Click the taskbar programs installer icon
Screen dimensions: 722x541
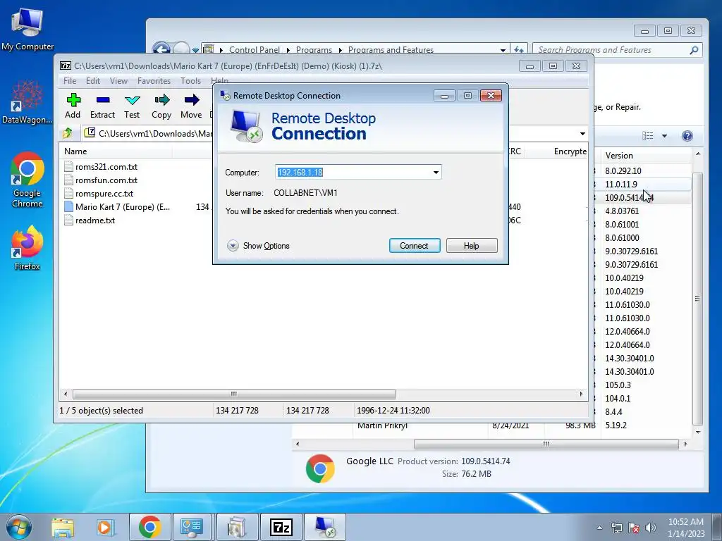[x=237, y=527]
